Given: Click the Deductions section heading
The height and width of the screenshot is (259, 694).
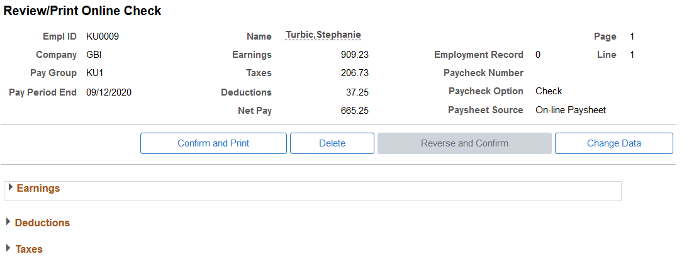Looking at the screenshot, I should [x=43, y=223].
